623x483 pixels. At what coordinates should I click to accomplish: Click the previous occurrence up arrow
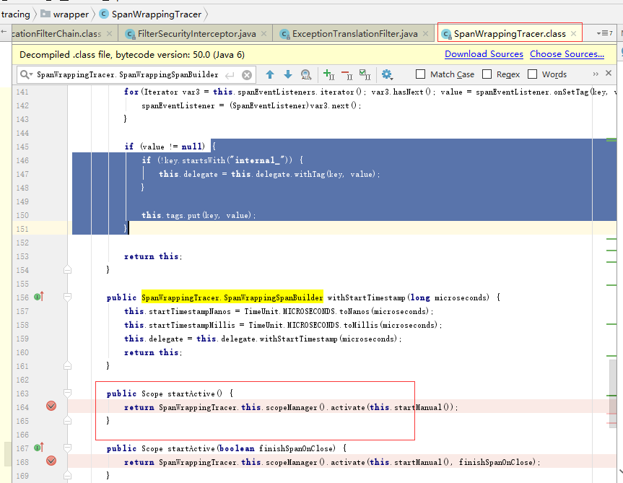[269, 74]
